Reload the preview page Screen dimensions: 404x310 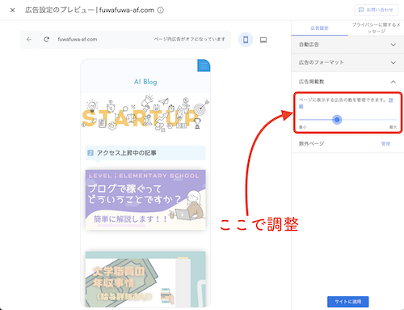click(46, 40)
